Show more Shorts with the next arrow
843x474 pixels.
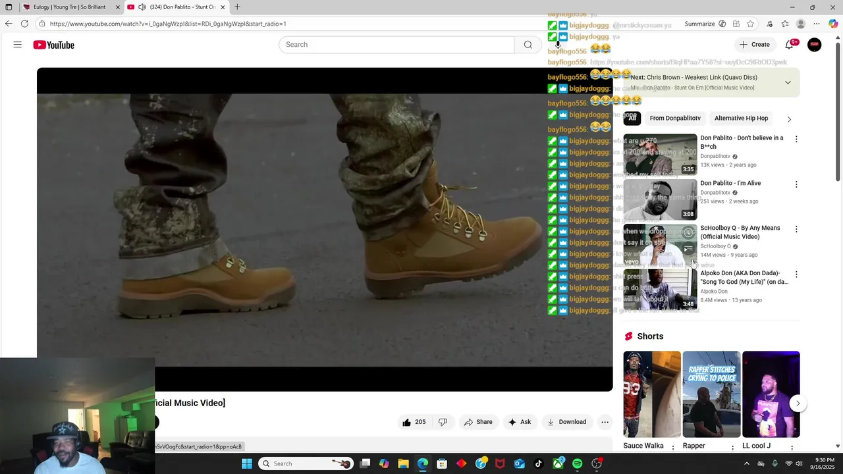798,404
